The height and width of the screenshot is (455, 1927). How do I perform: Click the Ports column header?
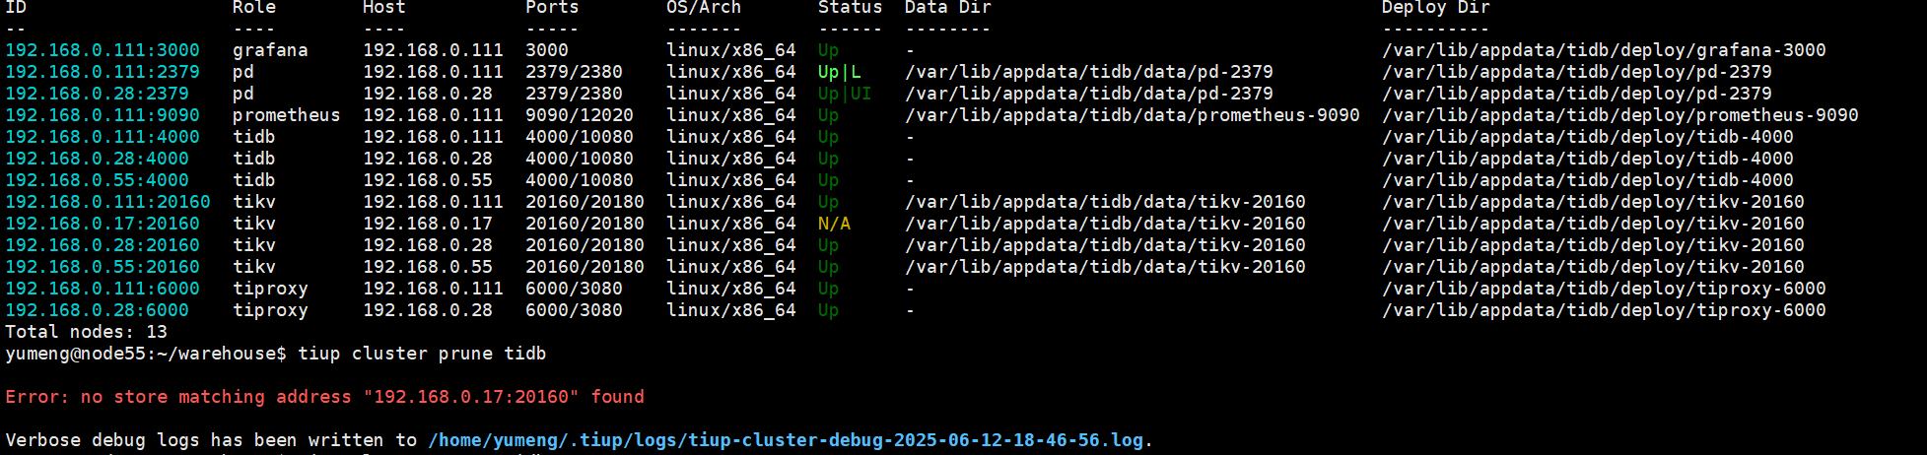pos(552,8)
